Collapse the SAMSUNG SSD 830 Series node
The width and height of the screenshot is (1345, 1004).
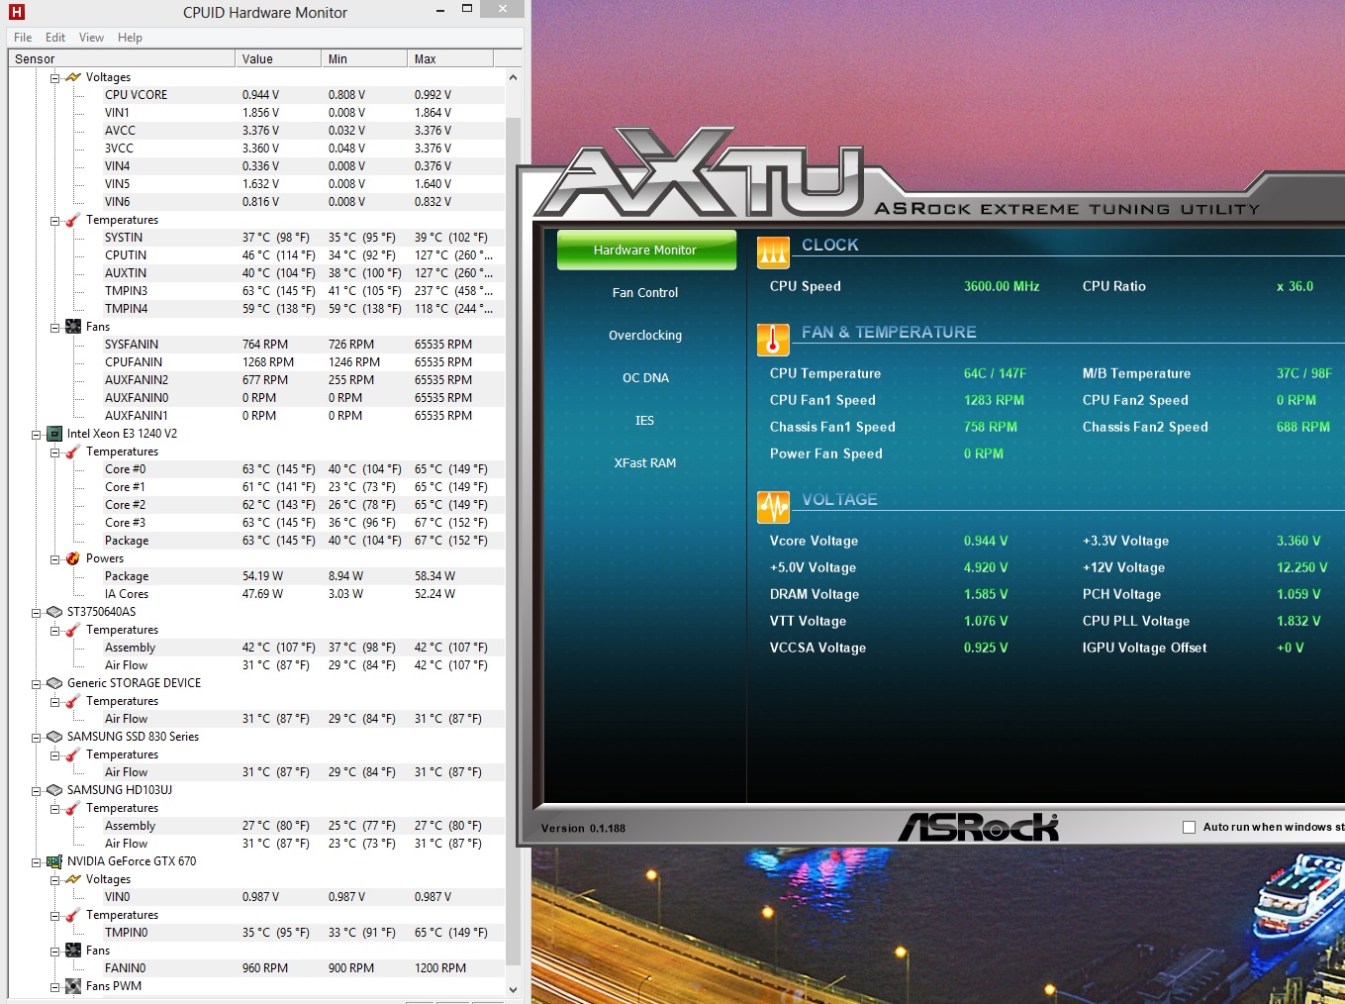[x=37, y=737]
